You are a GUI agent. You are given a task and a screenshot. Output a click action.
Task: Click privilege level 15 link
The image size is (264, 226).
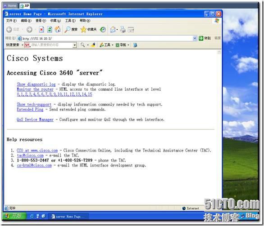coord(90,94)
